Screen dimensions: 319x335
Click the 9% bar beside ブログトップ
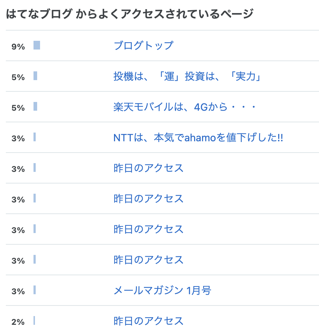pyautogui.click(x=37, y=45)
